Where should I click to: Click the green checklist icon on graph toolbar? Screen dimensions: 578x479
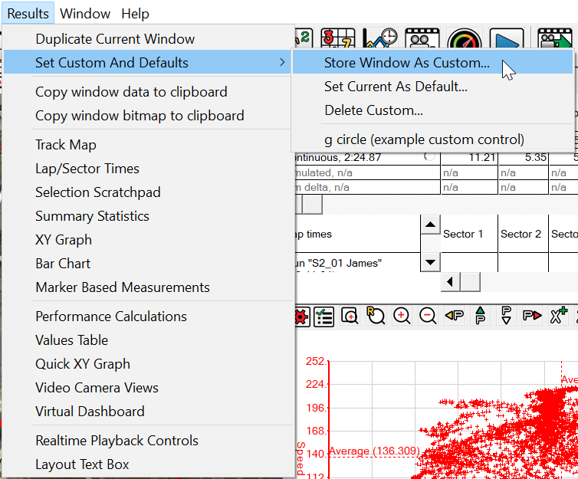tap(324, 317)
